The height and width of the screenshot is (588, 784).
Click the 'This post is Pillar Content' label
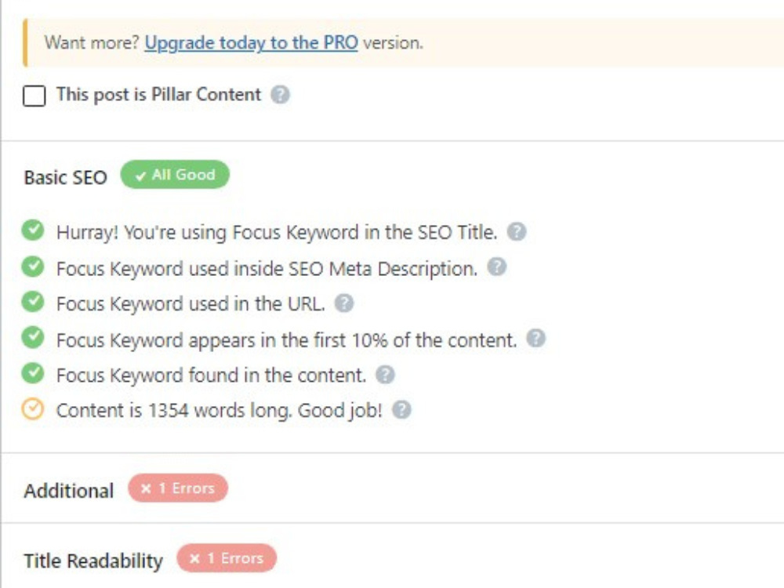pos(158,95)
